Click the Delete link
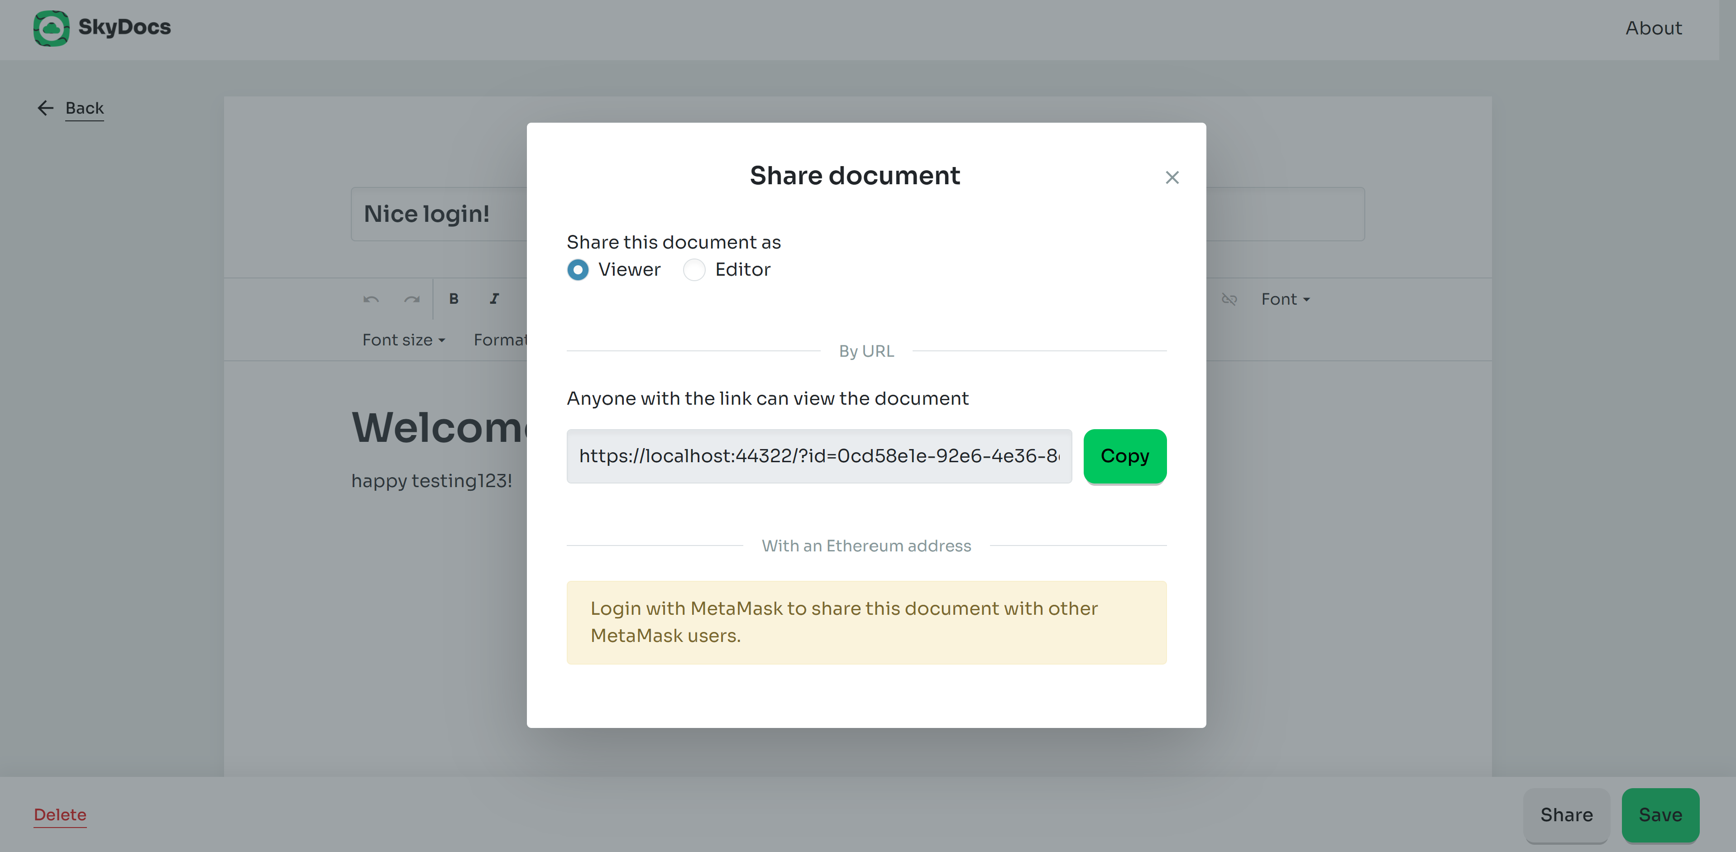Image resolution: width=1736 pixels, height=852 pixels. pos(60,814)
